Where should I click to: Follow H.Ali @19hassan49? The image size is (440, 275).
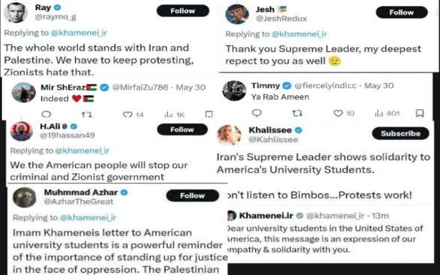(x=182, y=129)
